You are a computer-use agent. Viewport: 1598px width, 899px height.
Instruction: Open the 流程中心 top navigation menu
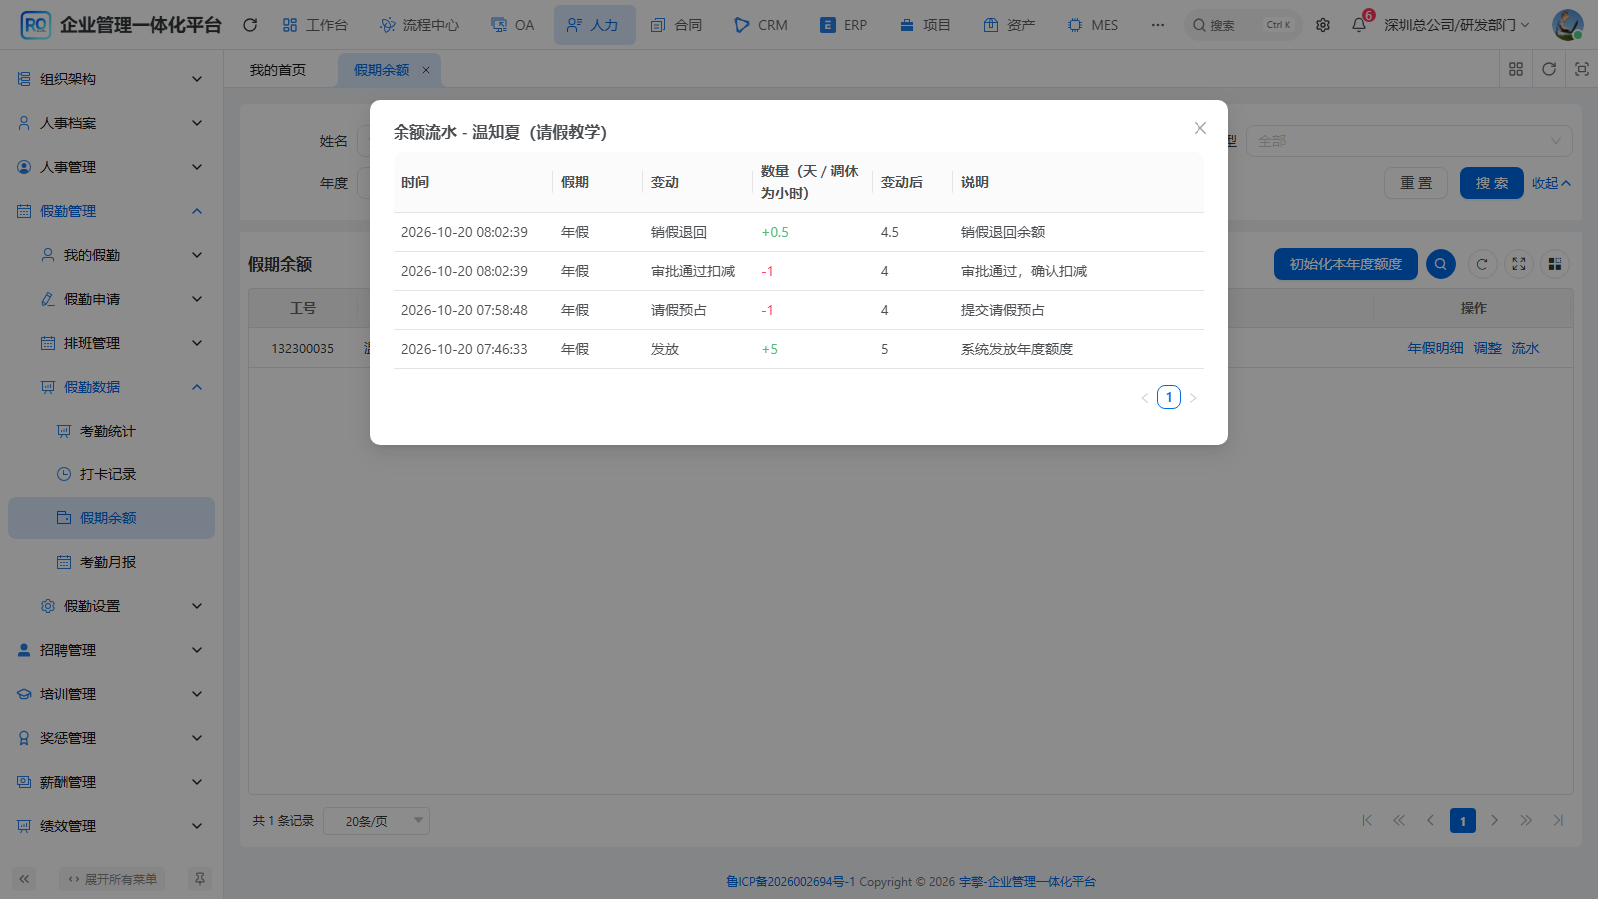[x=419, y=25]
